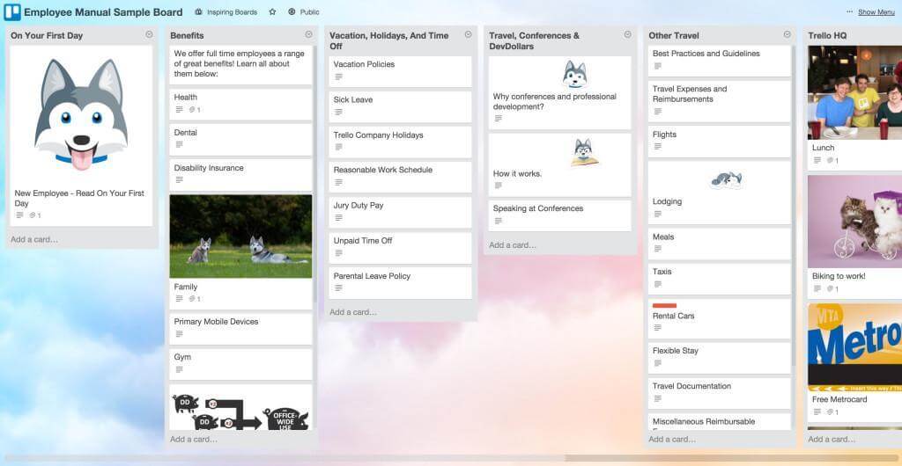Open the Dental card
Image resolution: width=902 pixels, height=466 pixels.
240,140
